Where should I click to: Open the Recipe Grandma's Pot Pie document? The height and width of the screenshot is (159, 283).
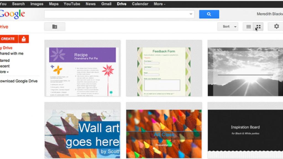click(82, 68)
